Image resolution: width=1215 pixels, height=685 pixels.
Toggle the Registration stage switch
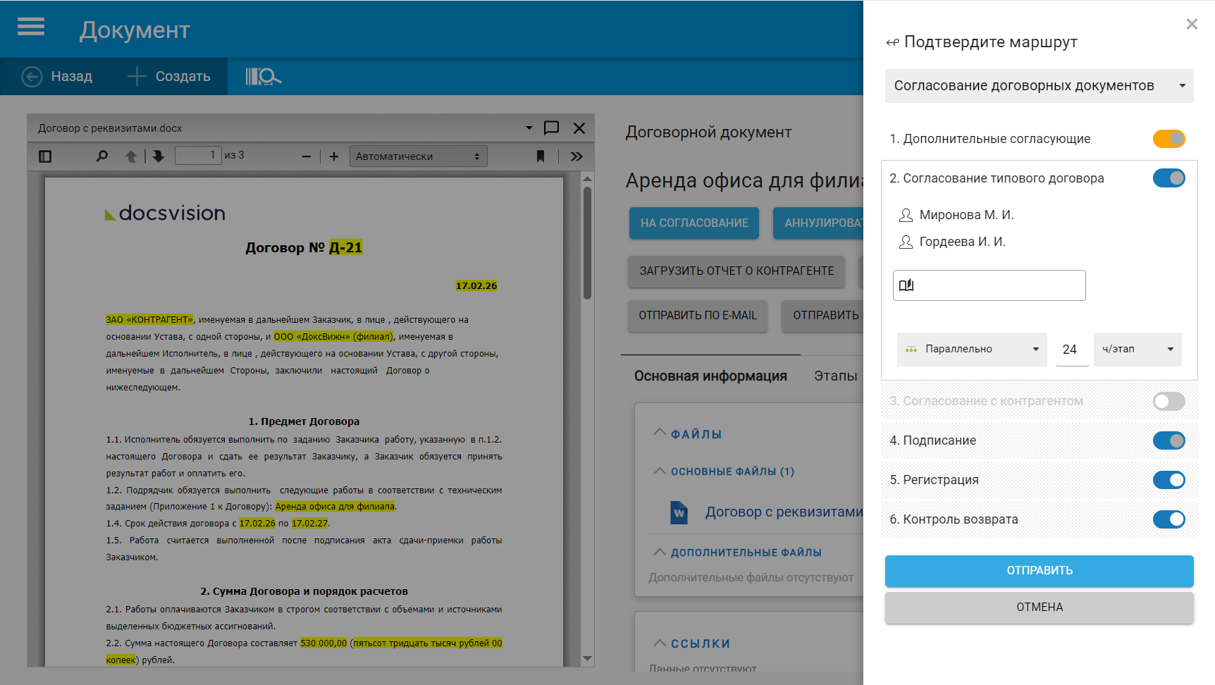coord(1168,480)
